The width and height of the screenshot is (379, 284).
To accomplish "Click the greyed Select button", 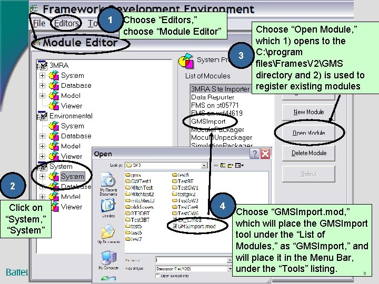I will pyautogui.click(x=308, y=174).
